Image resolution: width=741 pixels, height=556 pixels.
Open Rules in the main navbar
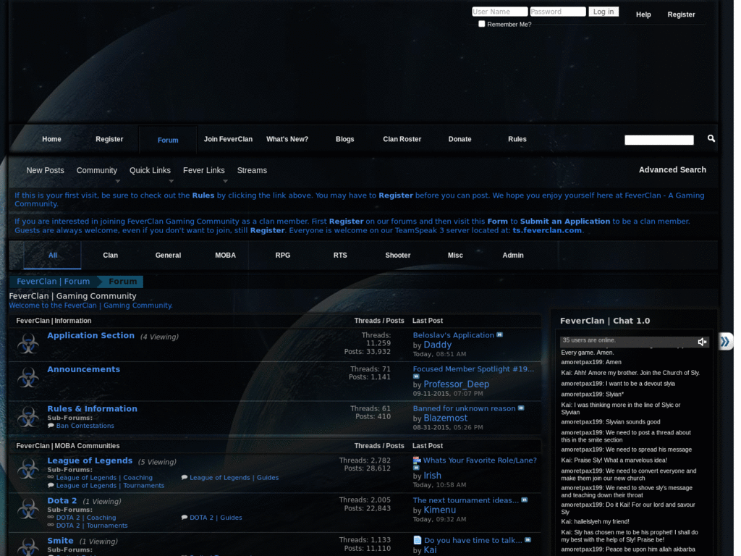coord(517,139)
